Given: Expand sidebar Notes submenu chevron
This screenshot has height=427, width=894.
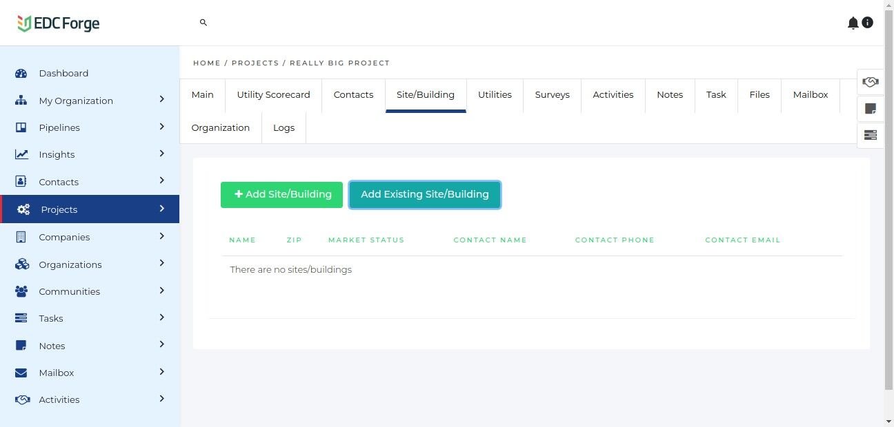Looking at the screenshot, I should point(162,344).
